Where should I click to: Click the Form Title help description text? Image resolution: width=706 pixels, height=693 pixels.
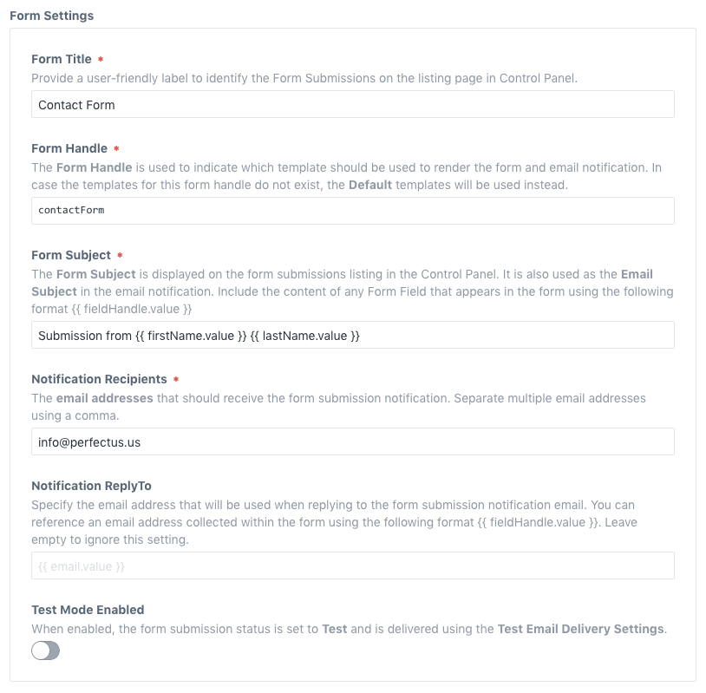point(304,78)
